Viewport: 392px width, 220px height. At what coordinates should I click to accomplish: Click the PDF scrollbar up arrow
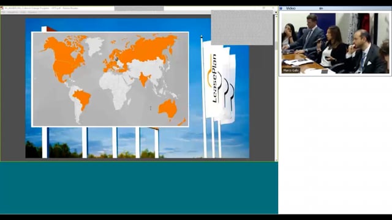coord(276,16)
